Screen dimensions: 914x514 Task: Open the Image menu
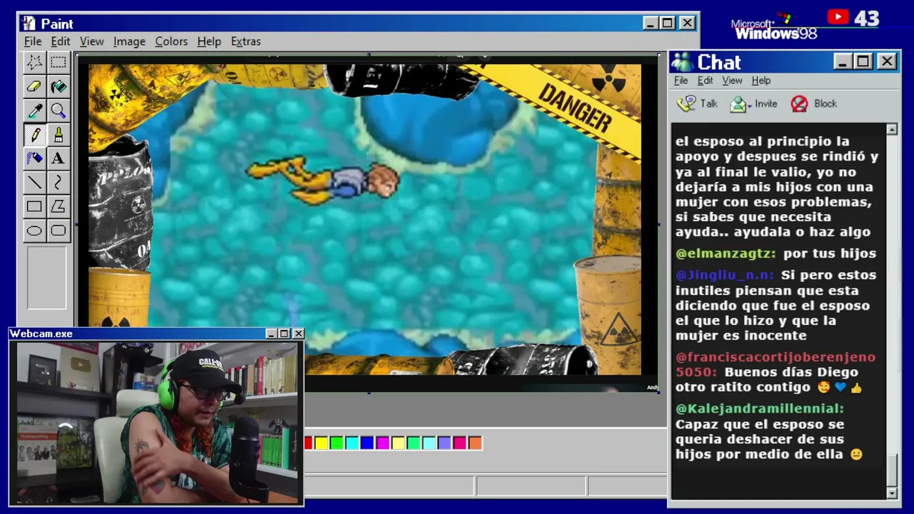(x=129, y=41)
